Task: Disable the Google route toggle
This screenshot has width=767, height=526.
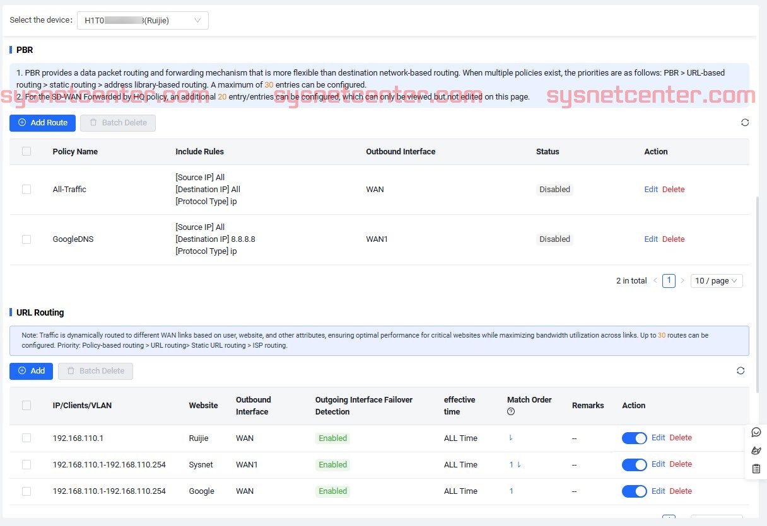Action: pyautogui.click(x=635, y=491)
